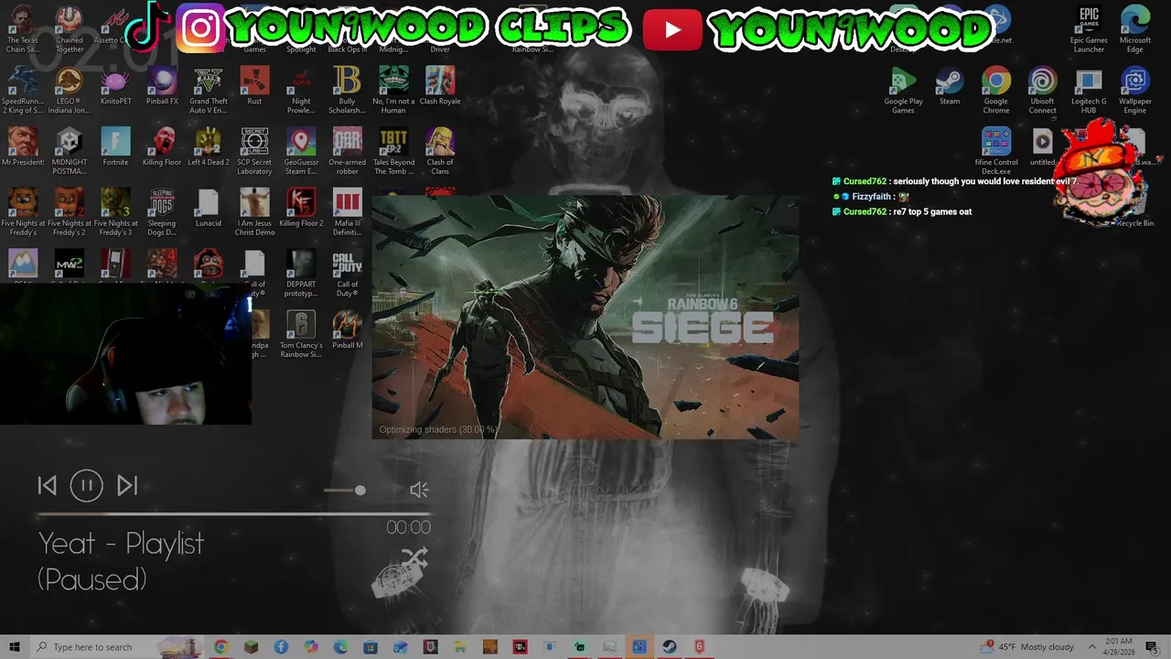Open fifine Control Deck.exe shortcut
This screenshot has width=1171, height=659.
click(x=996, y=152)
